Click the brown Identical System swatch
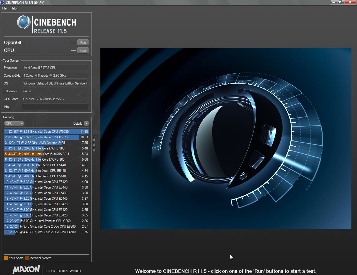The height and width of the screenshot is (275, 357). pyautogui.click(x=27, y=258)
